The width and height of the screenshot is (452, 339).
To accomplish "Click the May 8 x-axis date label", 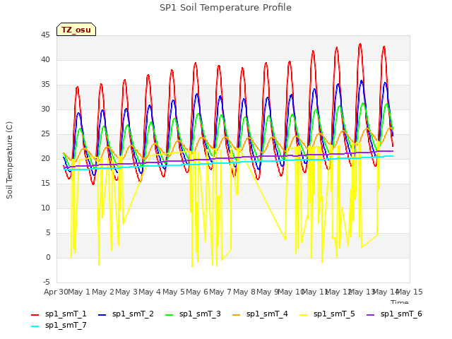I will point(244,292).
